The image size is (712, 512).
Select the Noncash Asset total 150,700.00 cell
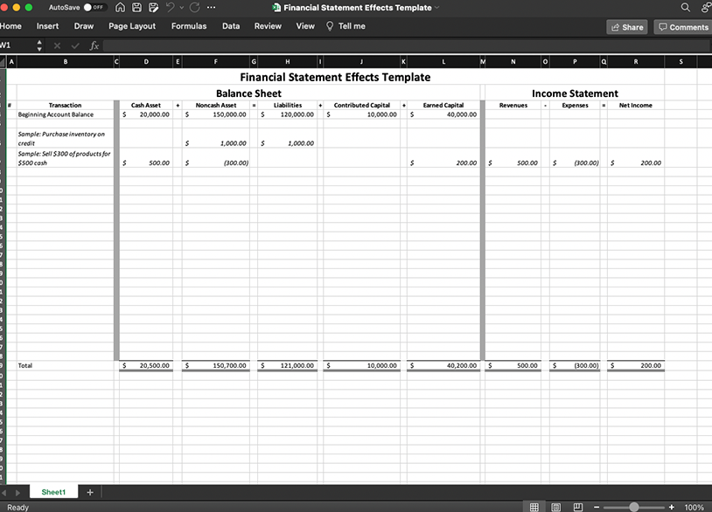coord(216,365)
